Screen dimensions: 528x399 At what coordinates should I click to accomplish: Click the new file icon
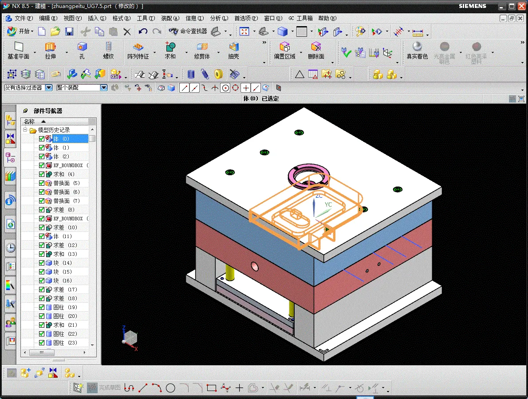[x=42, y=31]
